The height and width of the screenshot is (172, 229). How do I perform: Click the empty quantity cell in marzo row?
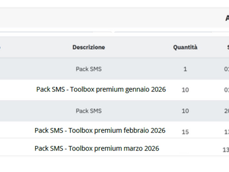(x=185, y=149)
